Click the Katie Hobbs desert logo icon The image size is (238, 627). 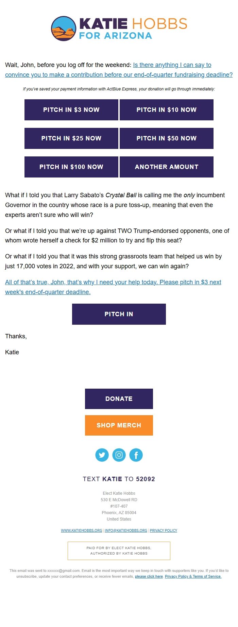pos(64,29)
